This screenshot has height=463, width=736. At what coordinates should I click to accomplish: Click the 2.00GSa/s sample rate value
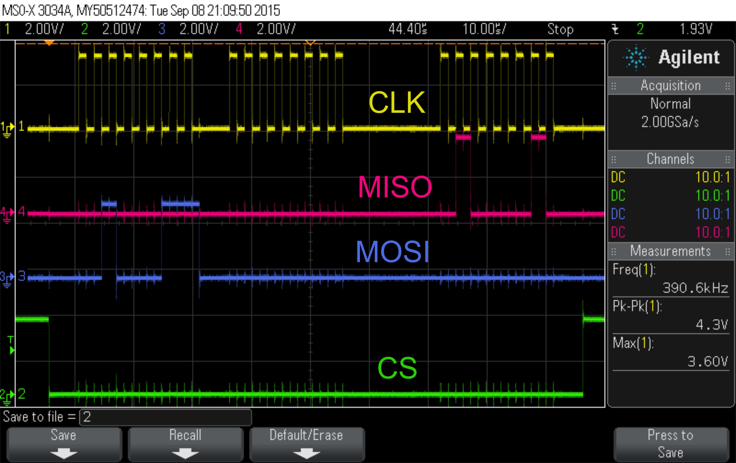pos(670,122)
